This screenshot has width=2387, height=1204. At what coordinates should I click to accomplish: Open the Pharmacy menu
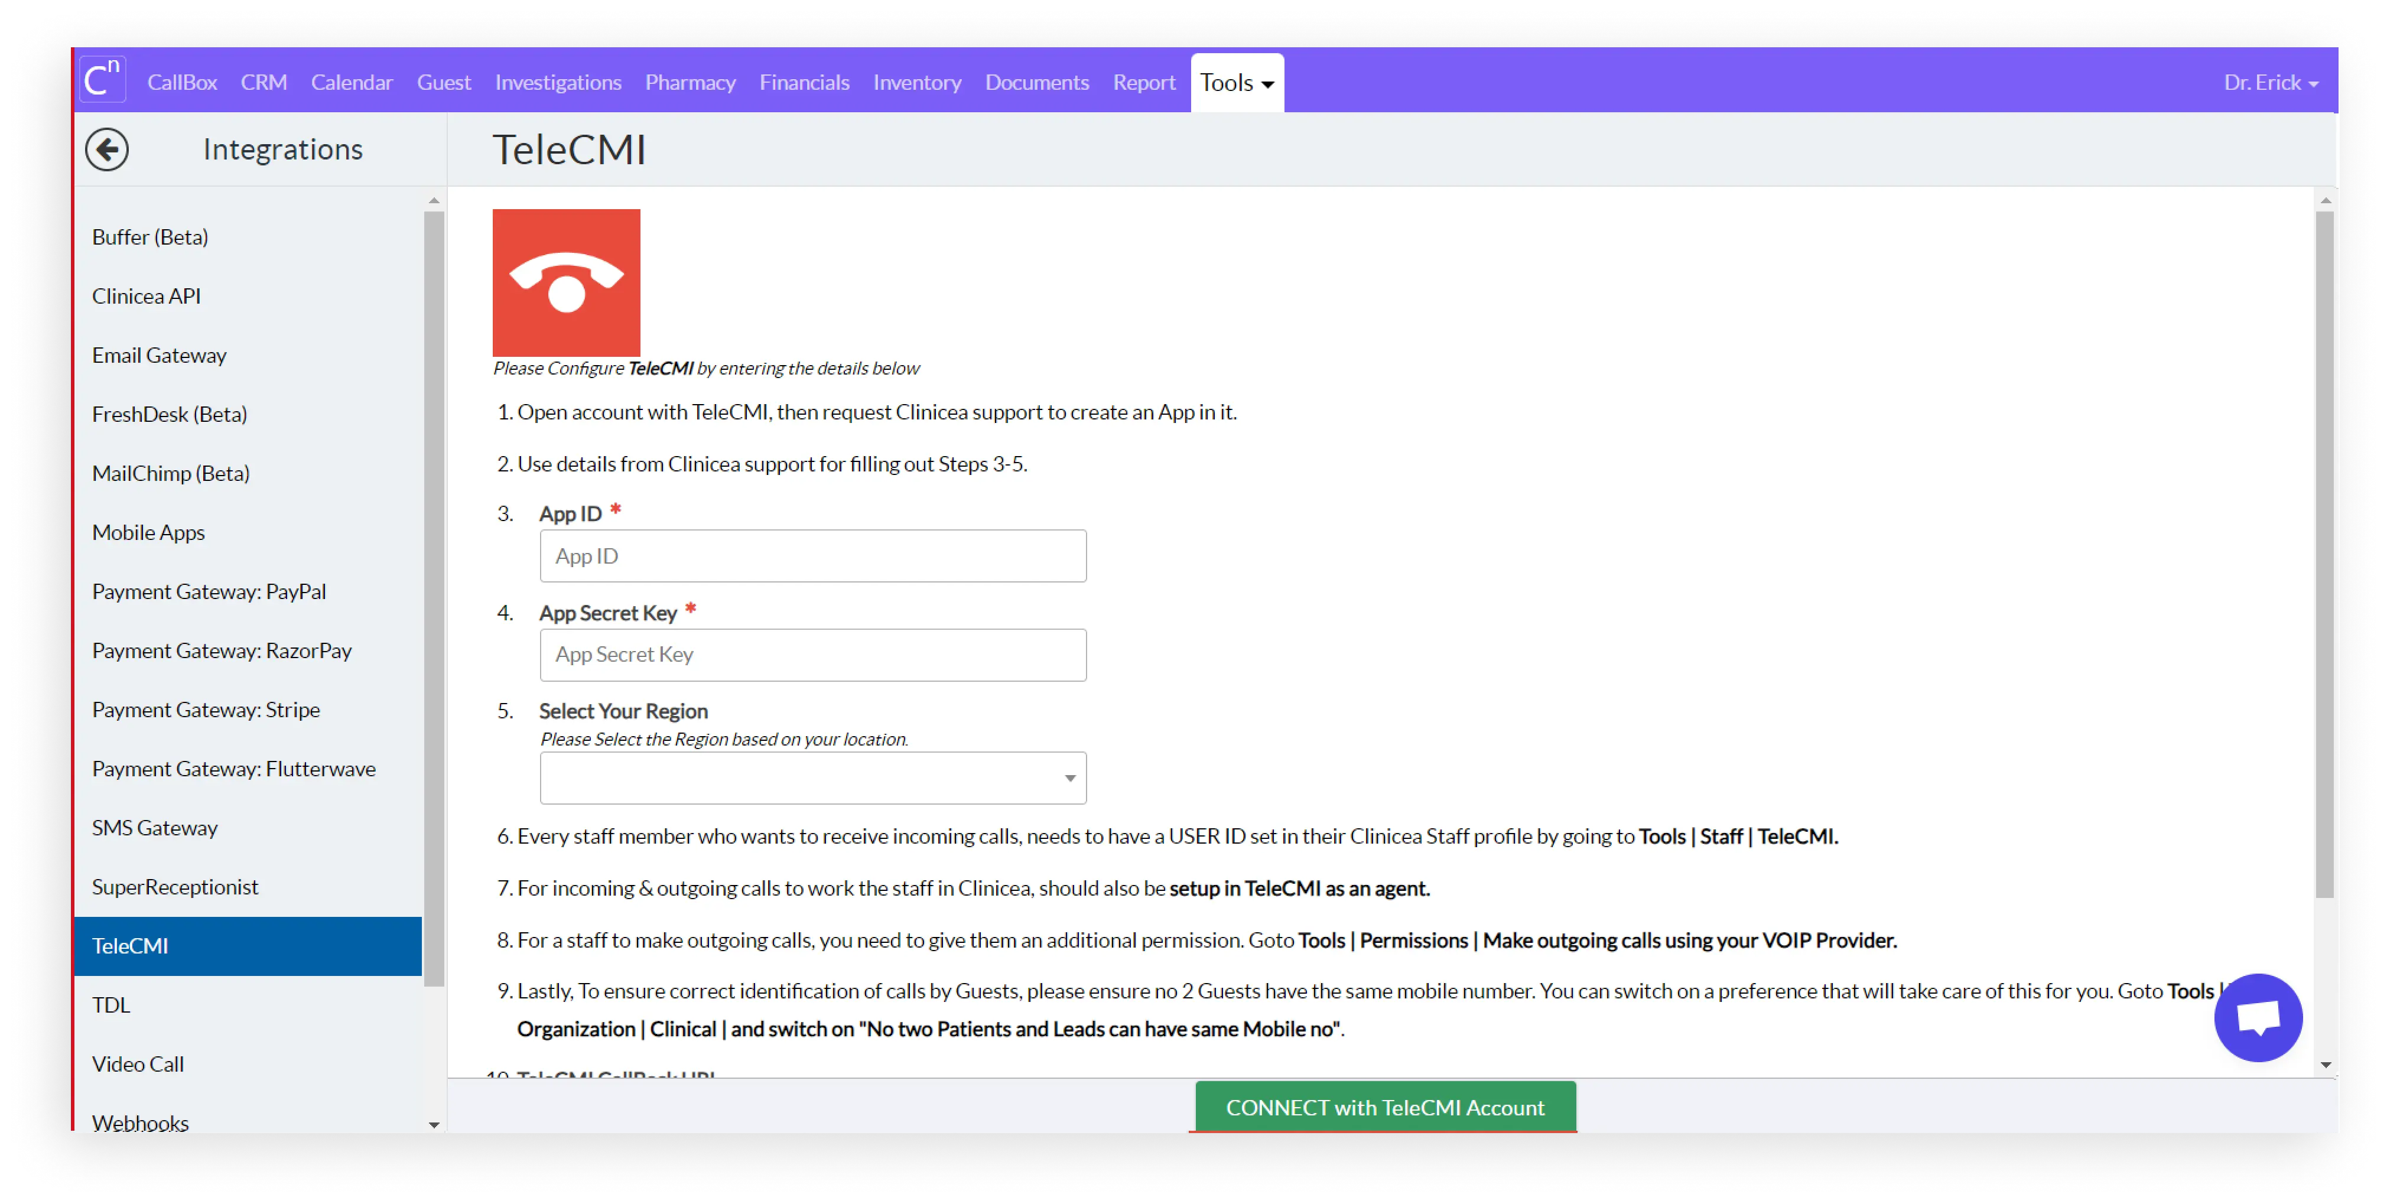(x=690, y=83)
